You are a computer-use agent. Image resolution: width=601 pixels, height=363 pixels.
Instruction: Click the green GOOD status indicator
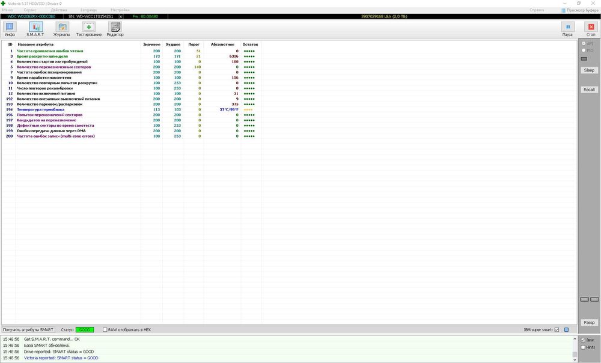pyautogui.click(x=85, y=330)
